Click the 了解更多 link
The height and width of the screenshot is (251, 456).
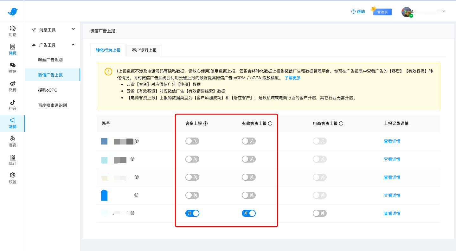point(292,78)
